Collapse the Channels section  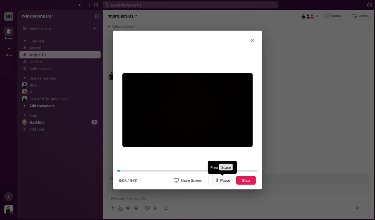pyautogui.click(x=25, y=41)
